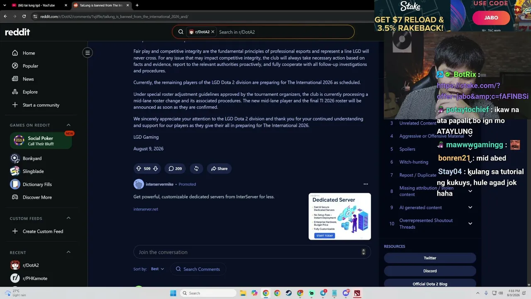
Task: Switch to the YouTube tai lung lgd tab
Action: coord(37,5)
